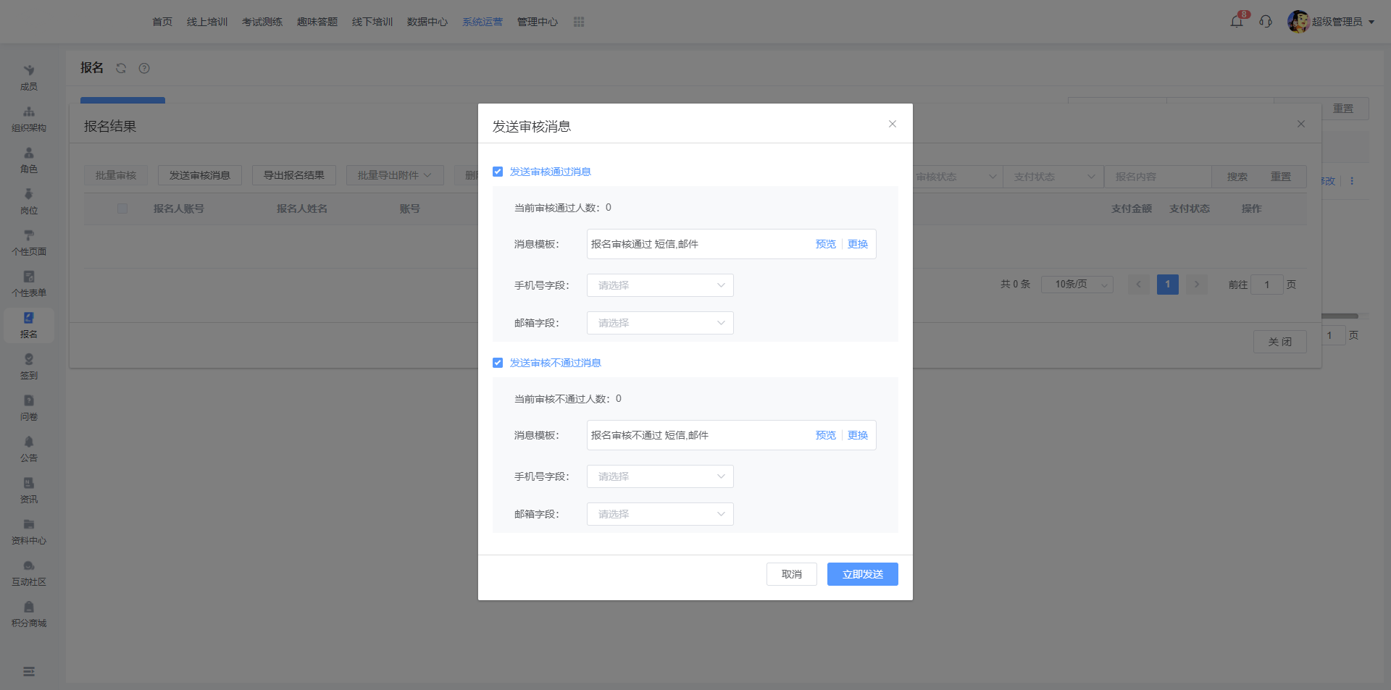Viewport: 1391px width, 690px height.
Task: Close the 发送审核消息 dialog
Action: click(x=893, y=124)
